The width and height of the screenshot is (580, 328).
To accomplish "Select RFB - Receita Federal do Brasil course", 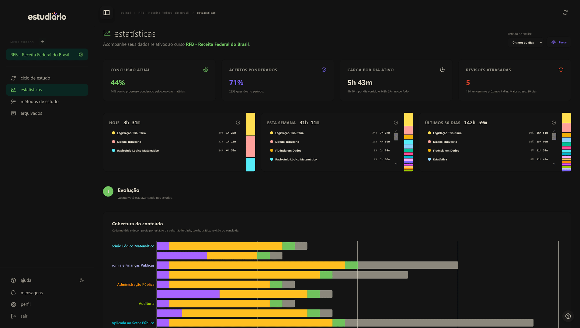I will 40,55.
